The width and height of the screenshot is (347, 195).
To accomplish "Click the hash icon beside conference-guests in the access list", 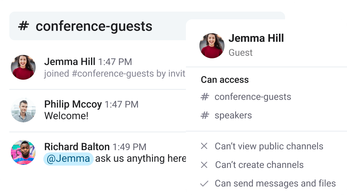I will pos(205,97).
